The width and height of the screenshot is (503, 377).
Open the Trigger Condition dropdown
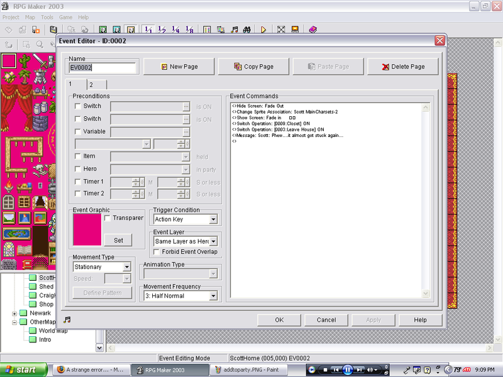click(213, 219)
